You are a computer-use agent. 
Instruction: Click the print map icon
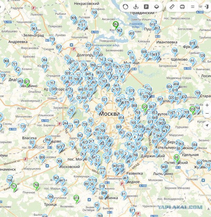click(x=182, y=7)
